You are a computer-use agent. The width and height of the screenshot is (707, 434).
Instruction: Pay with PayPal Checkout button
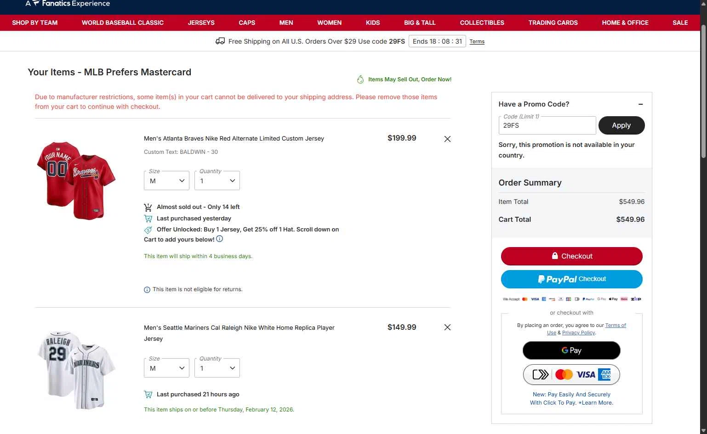point(572,279)
